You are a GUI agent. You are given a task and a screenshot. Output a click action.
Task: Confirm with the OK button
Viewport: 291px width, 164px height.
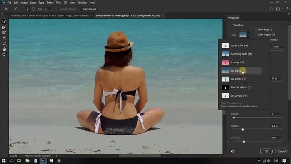266,151
